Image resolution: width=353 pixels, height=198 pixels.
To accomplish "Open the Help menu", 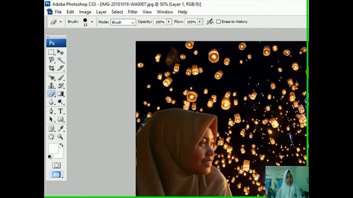I will point(183,12).
